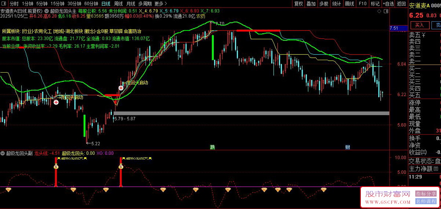Expand the 更多 periods menu

[161, 4]
